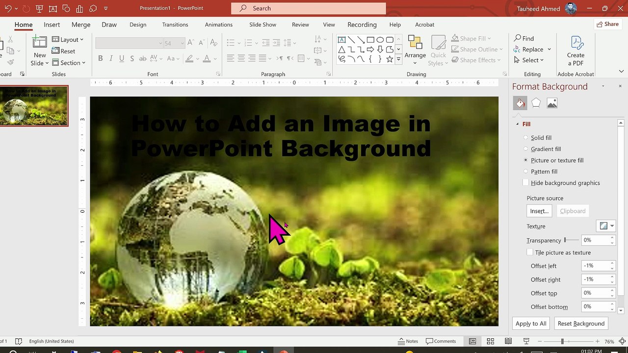
Task: Start Slide Show from status bar
Action: pos(526,341)
